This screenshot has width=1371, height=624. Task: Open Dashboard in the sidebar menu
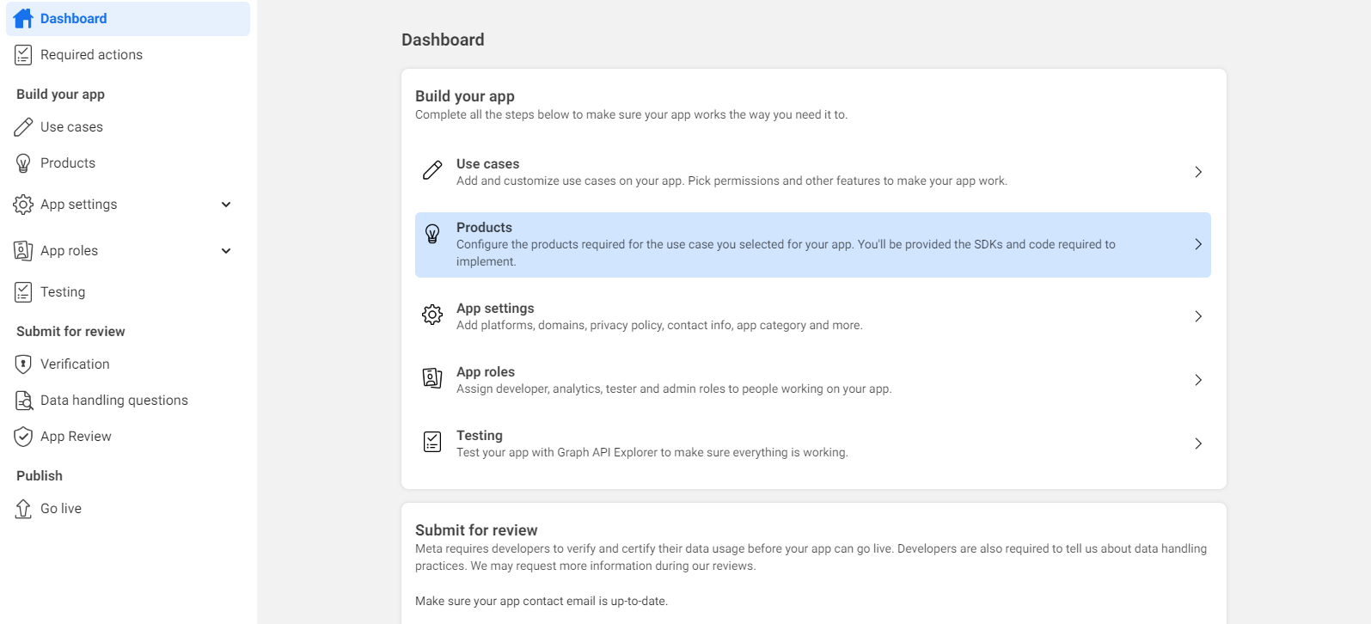(x=74, y=19)
